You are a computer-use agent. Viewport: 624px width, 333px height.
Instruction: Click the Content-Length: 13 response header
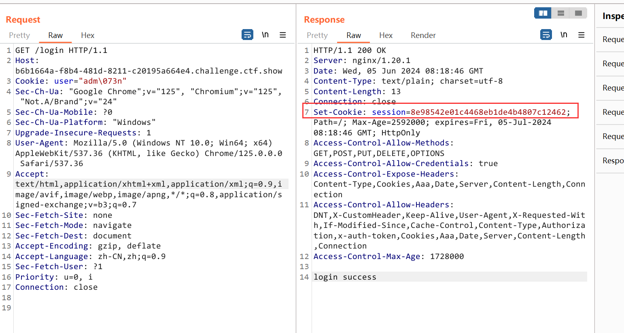pos(357,92)
